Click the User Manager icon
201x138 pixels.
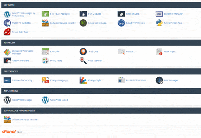click(159, 80)
